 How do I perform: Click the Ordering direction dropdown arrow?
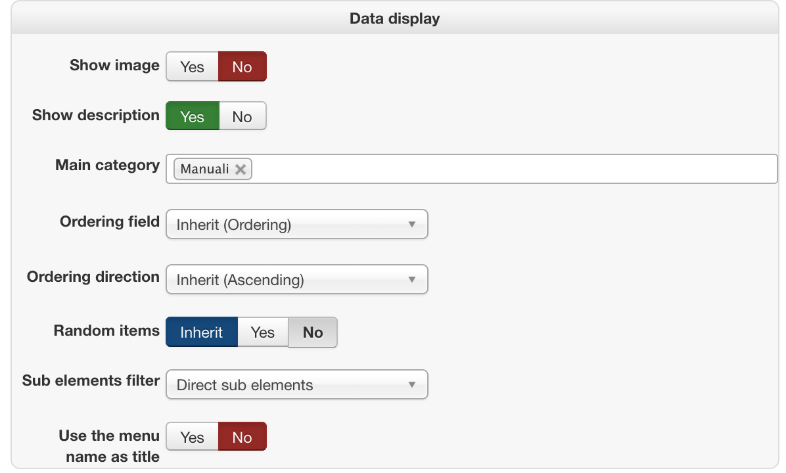coord(412,280)
